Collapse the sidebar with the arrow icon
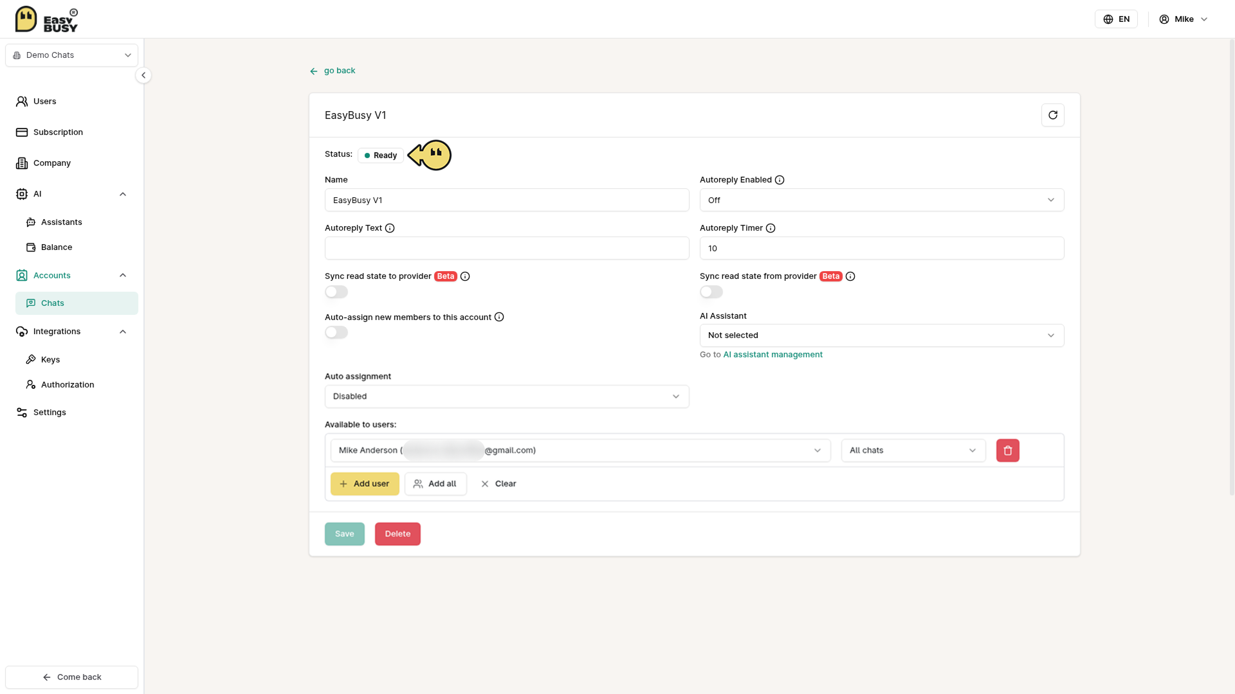This screenshot has height=694, width=1235. click(x=143, y=75)
